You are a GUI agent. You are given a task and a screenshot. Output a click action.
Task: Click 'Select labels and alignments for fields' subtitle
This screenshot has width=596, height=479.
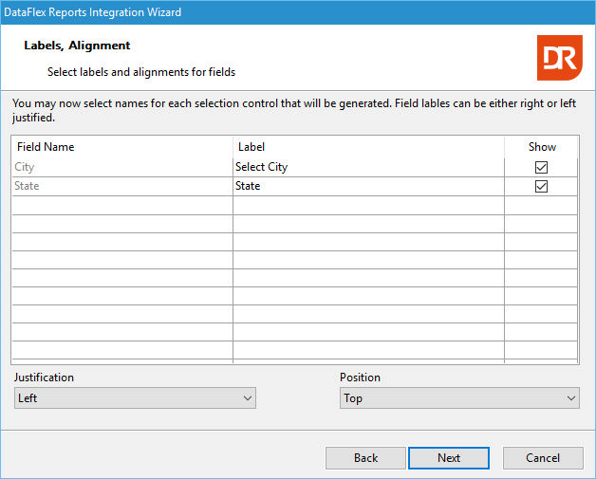[141, 72]
